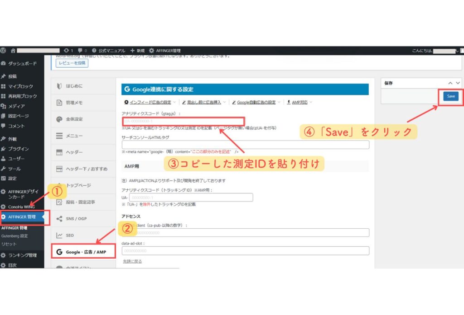
Task: Click 全体設定 palette icon
Action: tap(59, 119)
